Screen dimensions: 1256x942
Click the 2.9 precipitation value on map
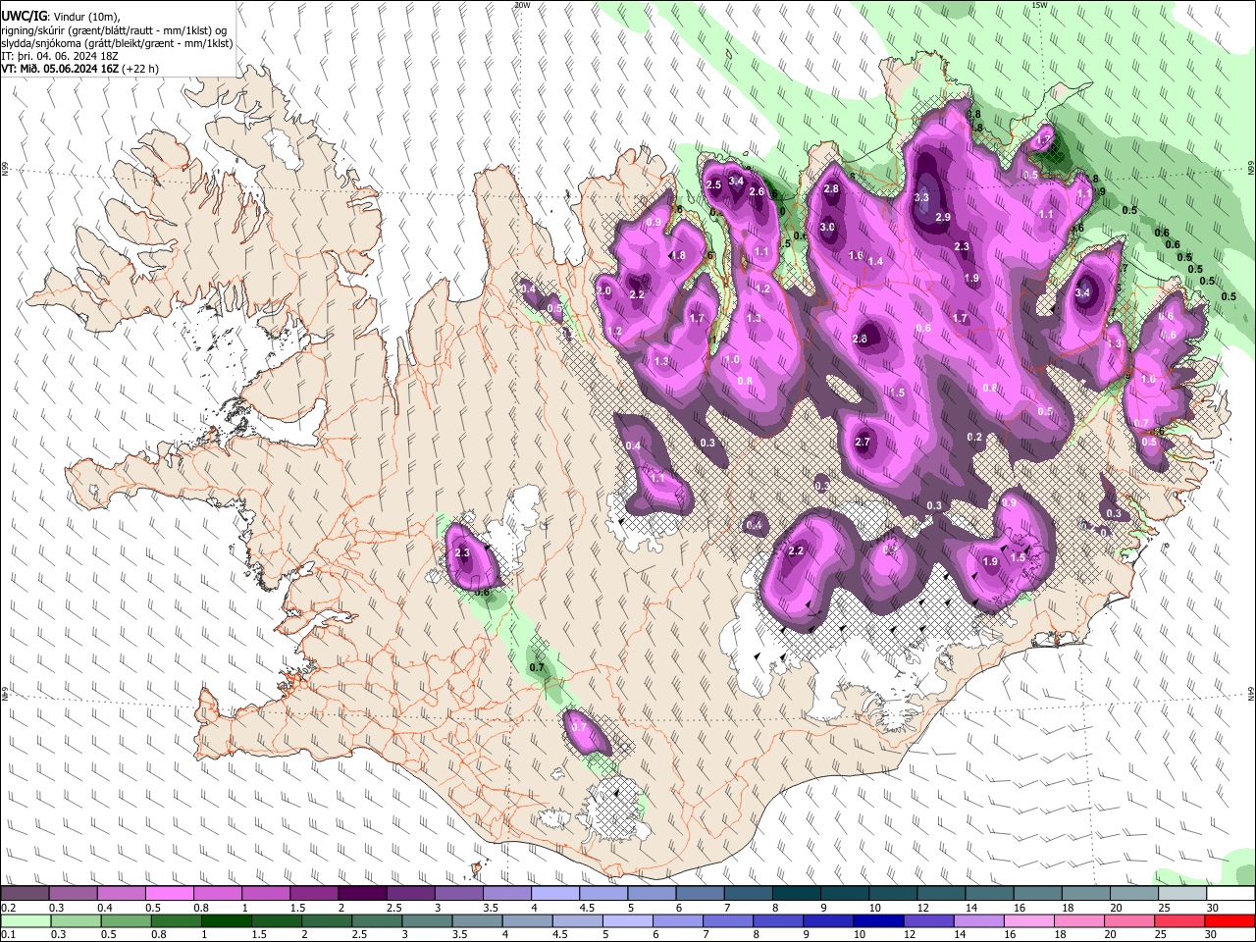point(943,217)
